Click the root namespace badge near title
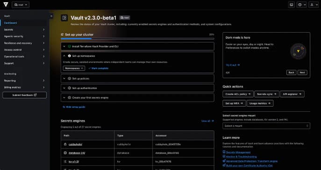The height and width of the screenshot is (170, 321). (x=124, y=18)
